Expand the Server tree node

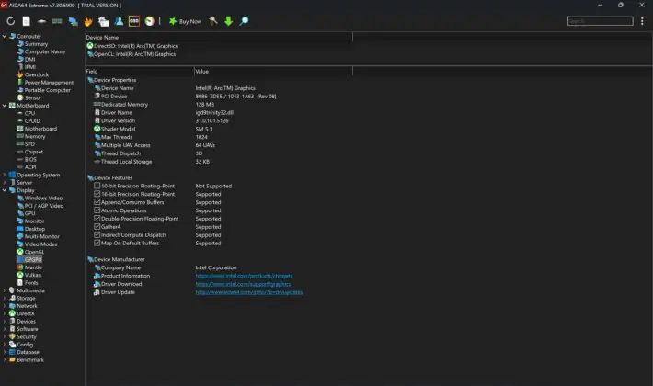[5, 182]
